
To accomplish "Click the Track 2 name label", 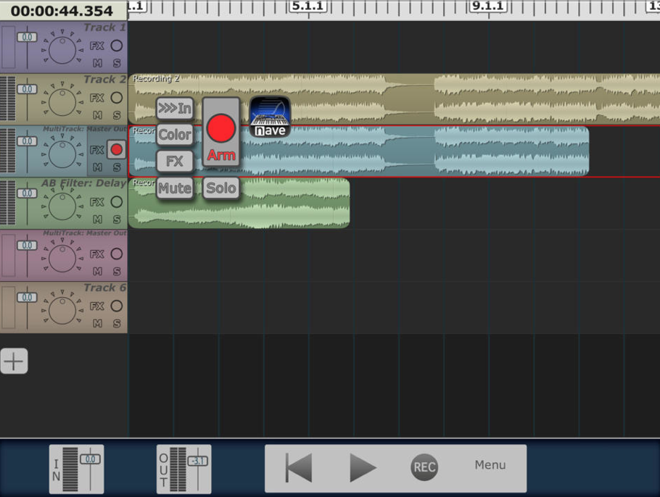I will pos(105,80).
